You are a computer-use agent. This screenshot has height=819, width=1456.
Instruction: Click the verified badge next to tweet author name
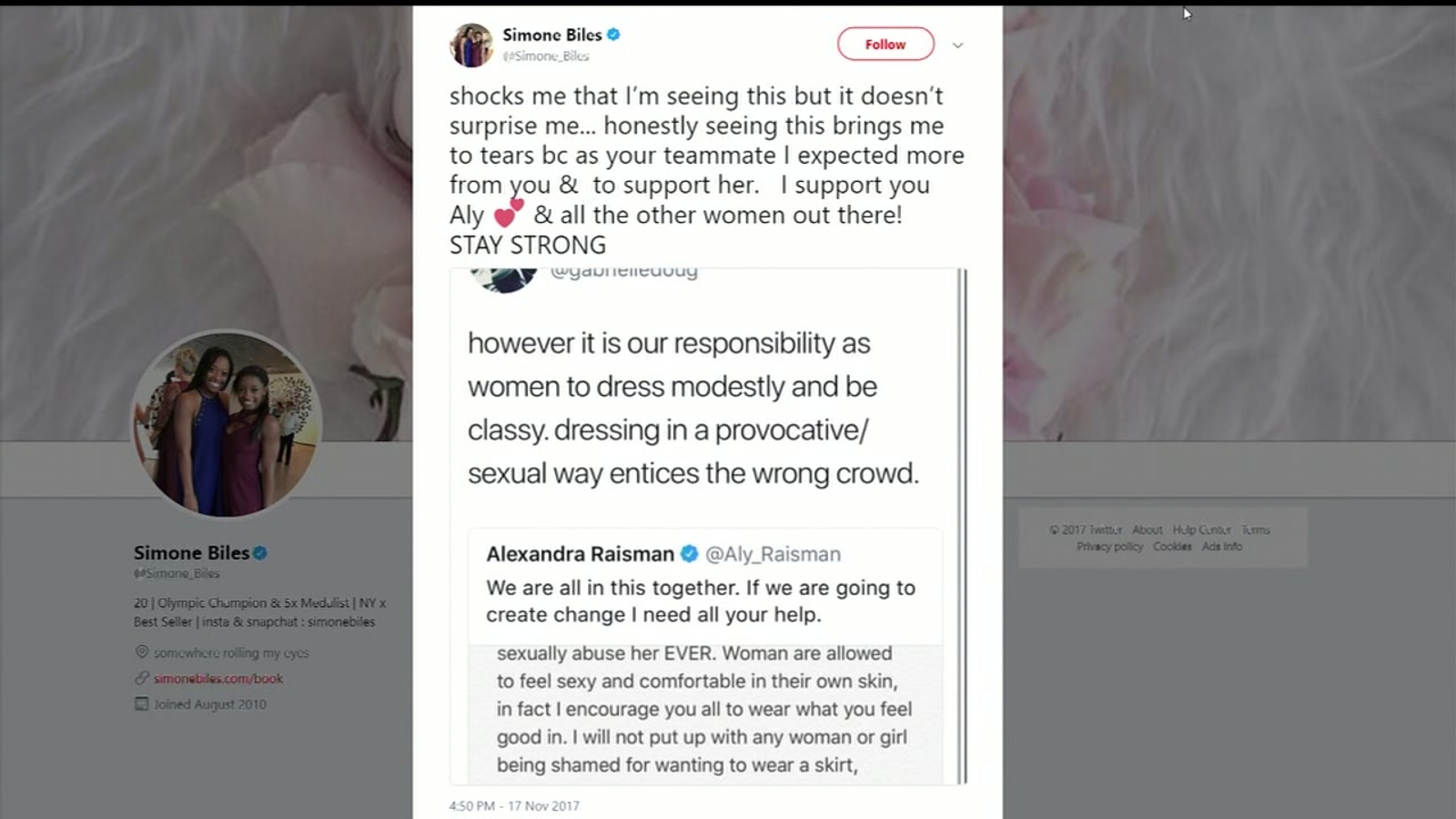pyautogui.click(x=614, y=35)
